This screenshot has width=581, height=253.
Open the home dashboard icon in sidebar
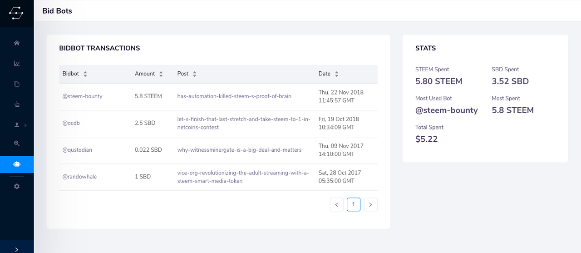pyautogui.click(x=17, y=43)
